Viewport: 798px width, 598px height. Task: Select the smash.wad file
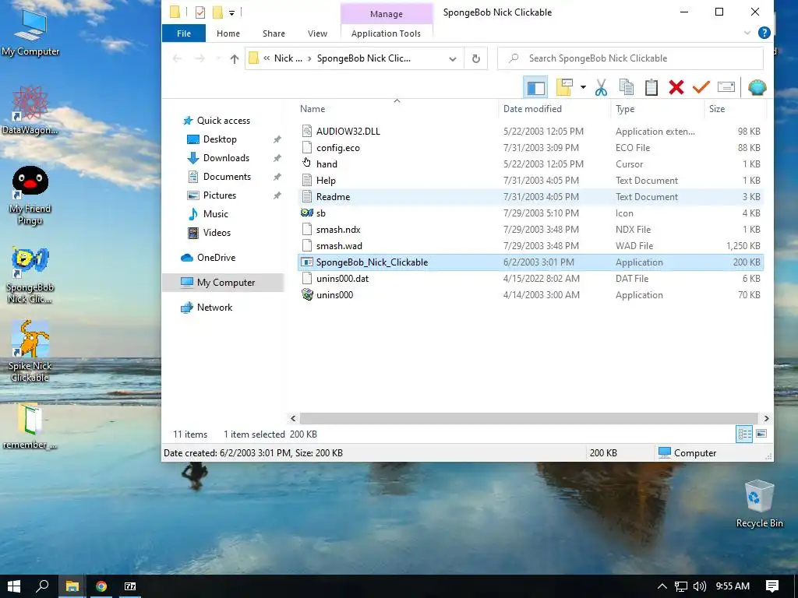(531, 245)
